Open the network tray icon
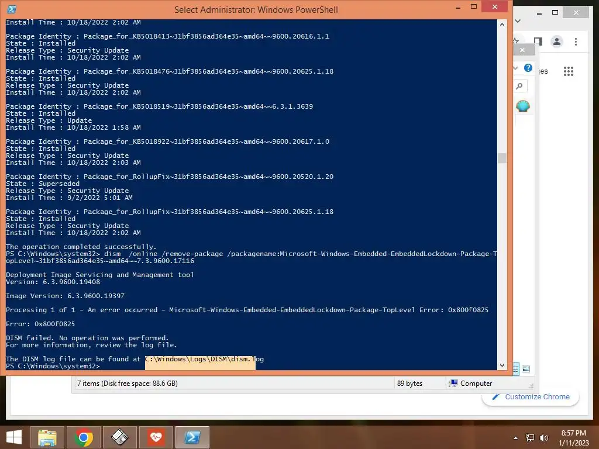Screen dimensions: 599x449 click(530, 438)
